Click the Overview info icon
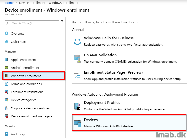Image resolution: width=187 pixels, height=138 pixels. click(7, 33)
